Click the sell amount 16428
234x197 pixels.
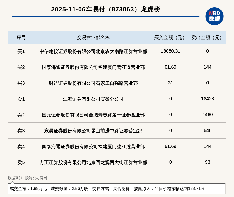pos(207,99)
